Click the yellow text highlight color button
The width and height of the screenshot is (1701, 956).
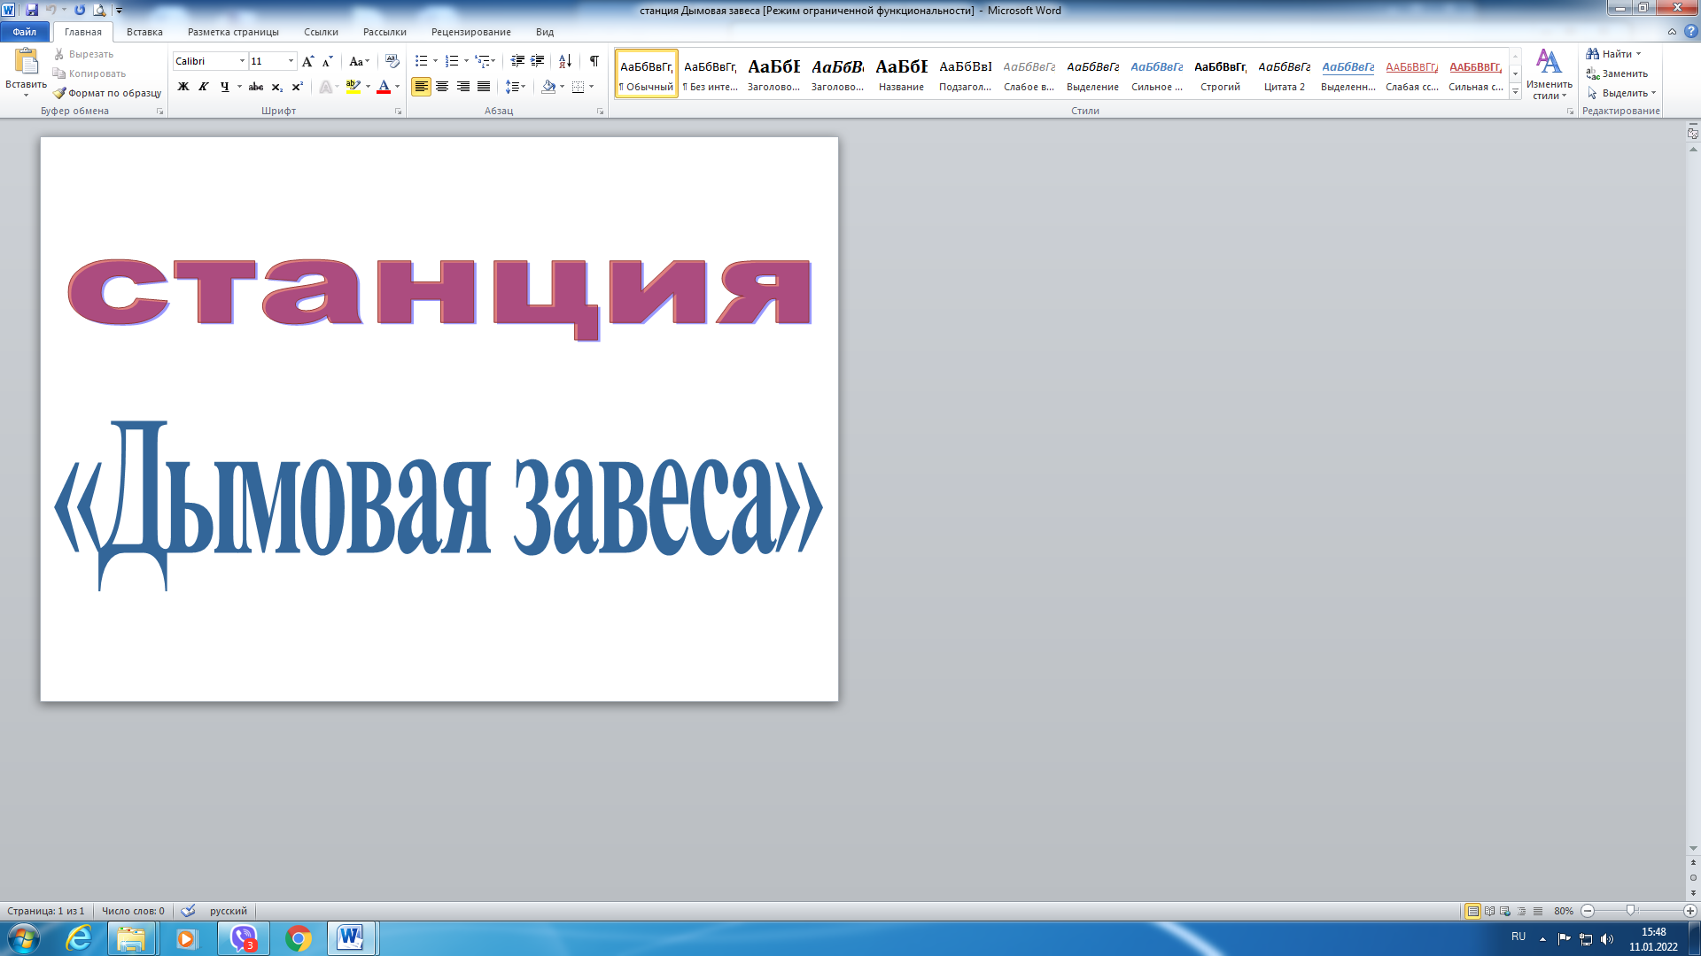353,87
